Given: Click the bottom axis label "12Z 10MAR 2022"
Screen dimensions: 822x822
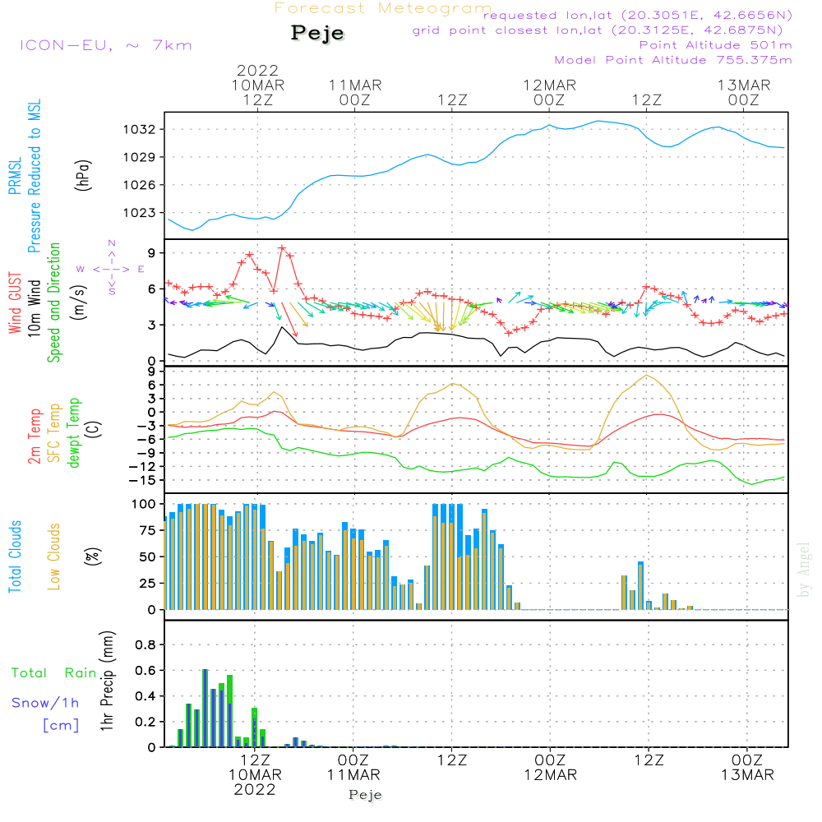Looking at the screenshot, I should [x=256, y=775].
